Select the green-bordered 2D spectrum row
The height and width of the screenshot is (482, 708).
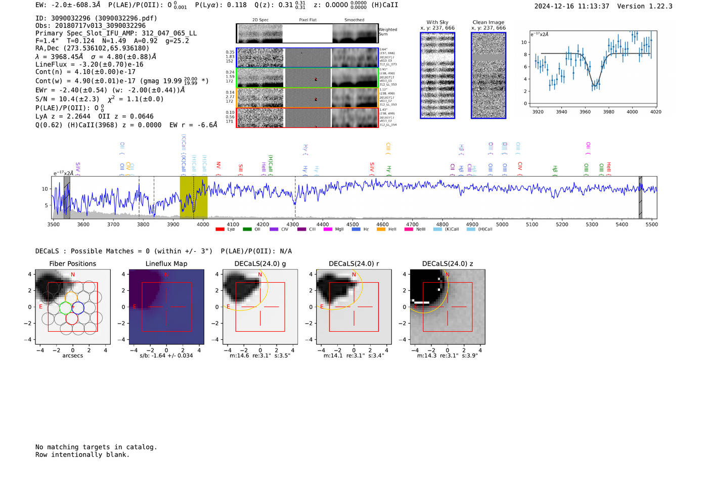[x=307, y=78]
